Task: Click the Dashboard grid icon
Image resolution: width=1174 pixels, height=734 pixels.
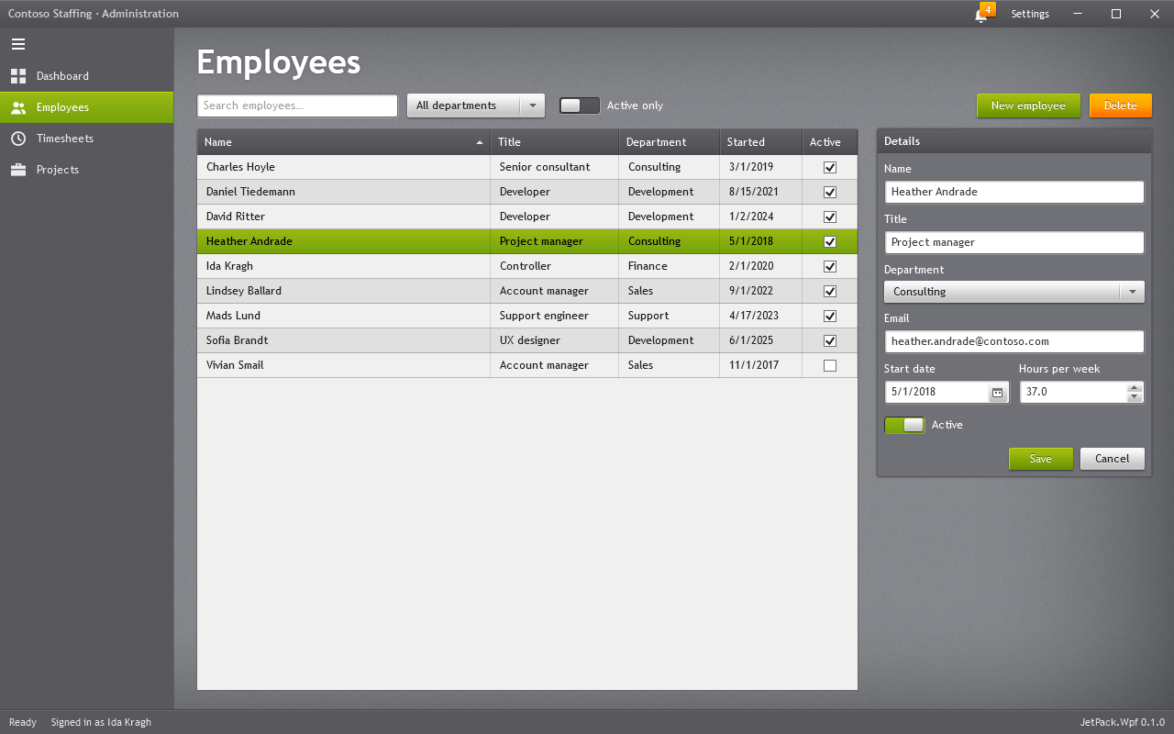Action: click(18, 76)
